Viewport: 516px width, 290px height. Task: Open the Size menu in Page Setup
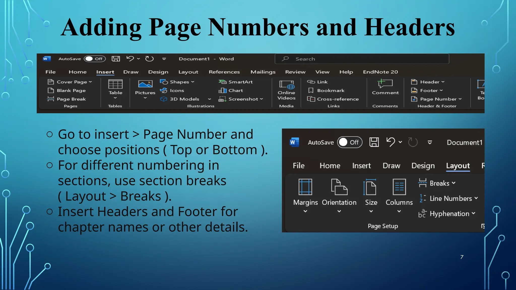371,196
